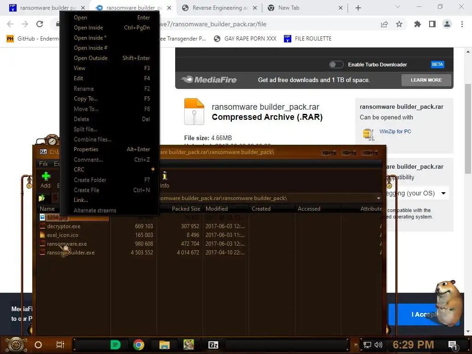Open the FILE ROULETTE bookmark
Screen dimensions: 472x354
click(308, 39)
